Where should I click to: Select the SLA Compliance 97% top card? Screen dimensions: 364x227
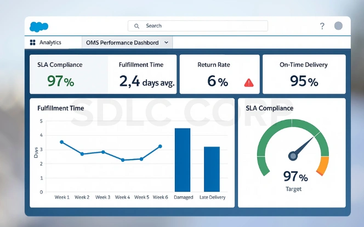click(68, 74)
